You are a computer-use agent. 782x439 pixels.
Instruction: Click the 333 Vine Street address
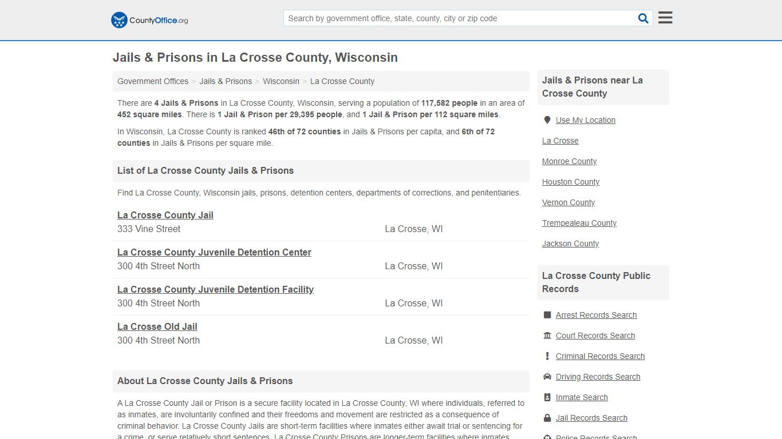tap(149, 229)
